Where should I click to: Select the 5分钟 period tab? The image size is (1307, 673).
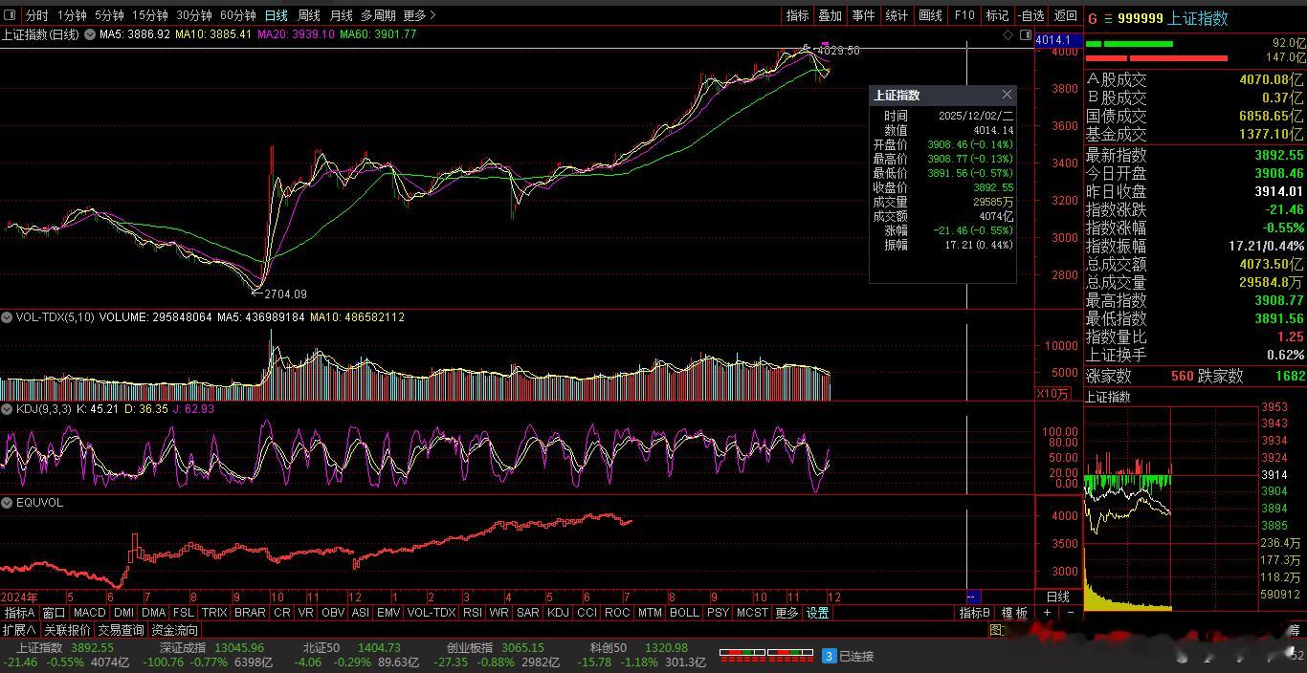109,15
